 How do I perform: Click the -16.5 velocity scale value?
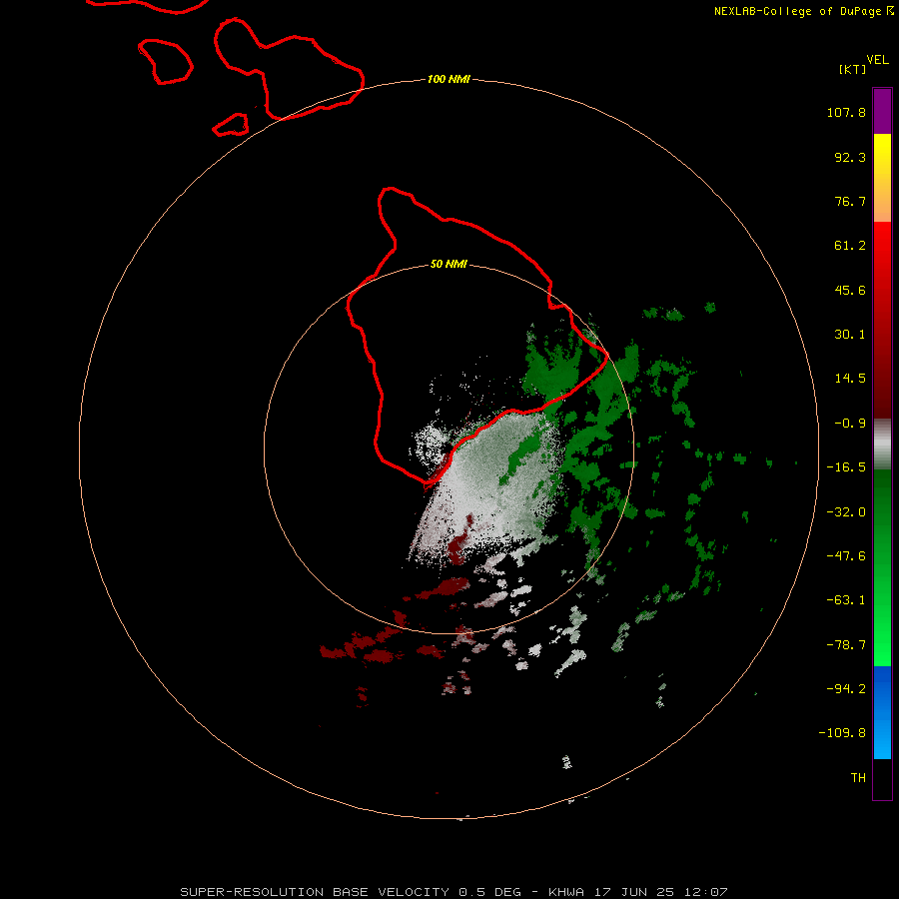click(x=846, y=467)
